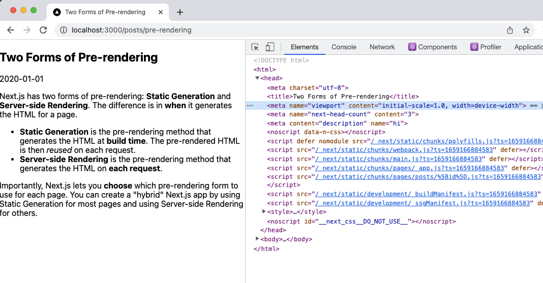This screenshot has width=543, height=283.
Task: Open the posts/%5Bid%5D.js script link
Action: pyautogui.click(x=428, y=176)
